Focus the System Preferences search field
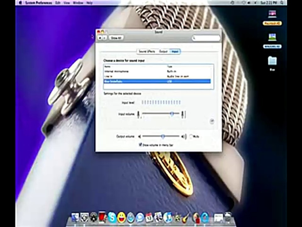Image resolution: width=302 pixels, height=227 pixels. (206, 38)
